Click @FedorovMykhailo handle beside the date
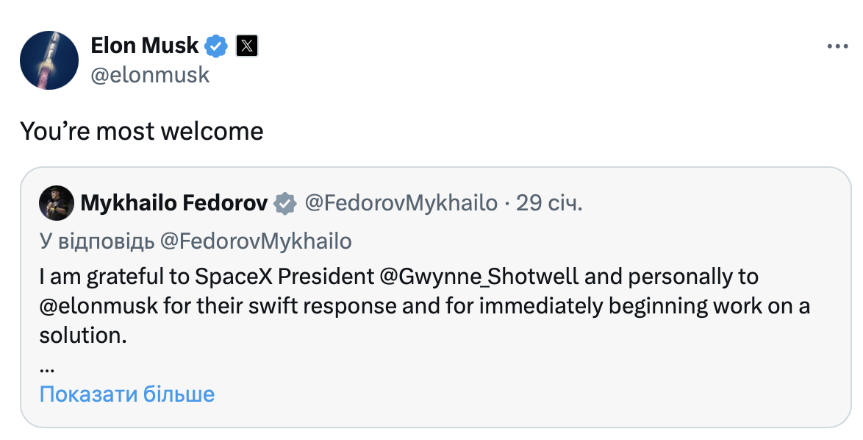Screen dimensions: 863x440 [401, 203]
